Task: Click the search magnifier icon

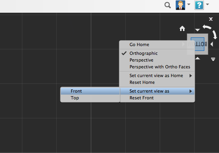Action: [x=168, y=5]
